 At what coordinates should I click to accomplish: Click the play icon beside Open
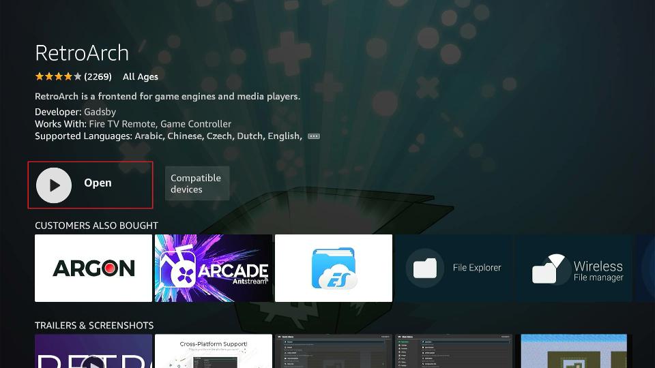coord(54,185)
